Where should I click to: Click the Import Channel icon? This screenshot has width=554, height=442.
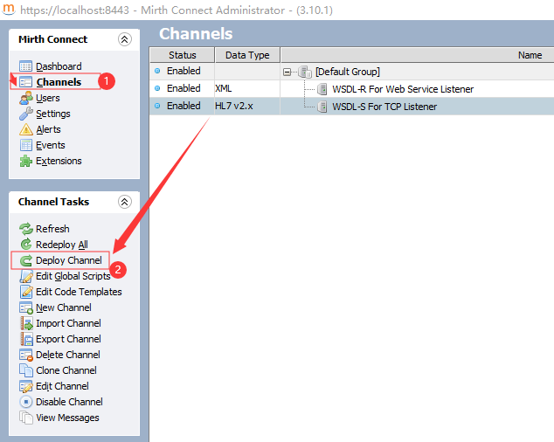26,323
